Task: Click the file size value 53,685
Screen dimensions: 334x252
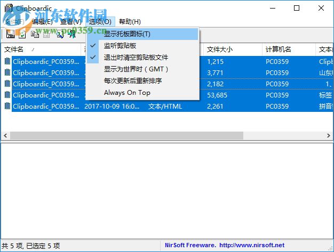Action: [x=217, y=95]
